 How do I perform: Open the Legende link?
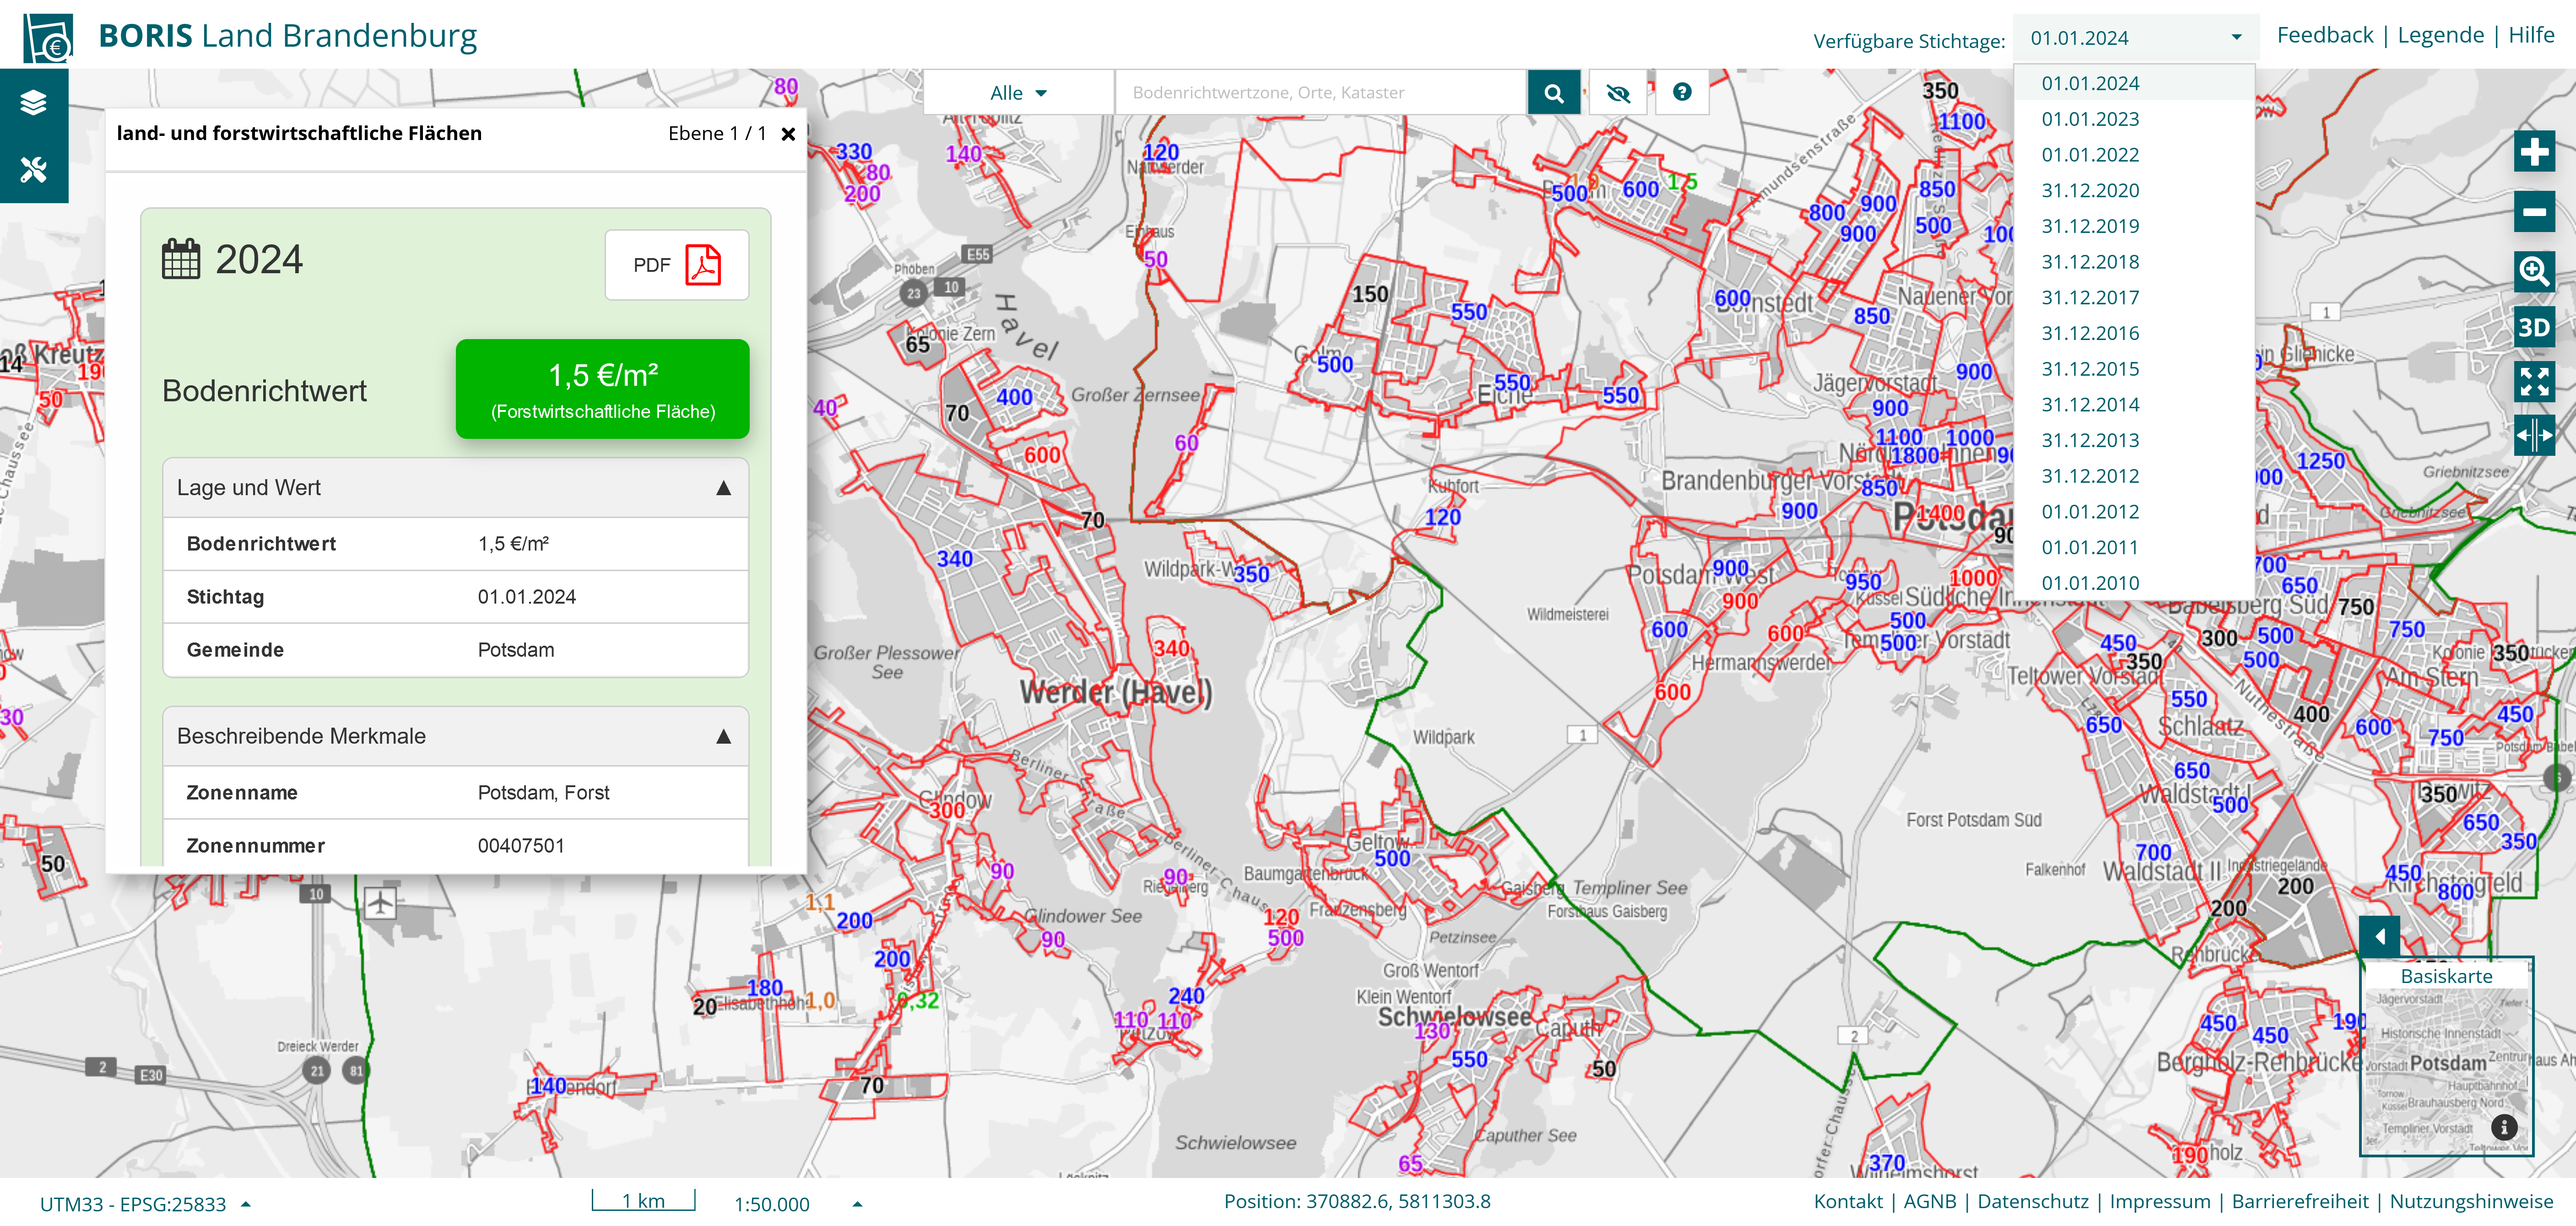2440,35
